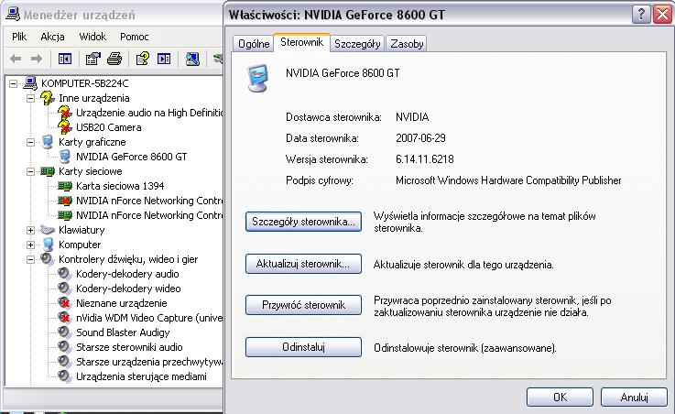Image resolution: width=675 pixels, height=414 pixels.
Task: Collapse the Karty graficzne category
Action: (x=30, y=142)
